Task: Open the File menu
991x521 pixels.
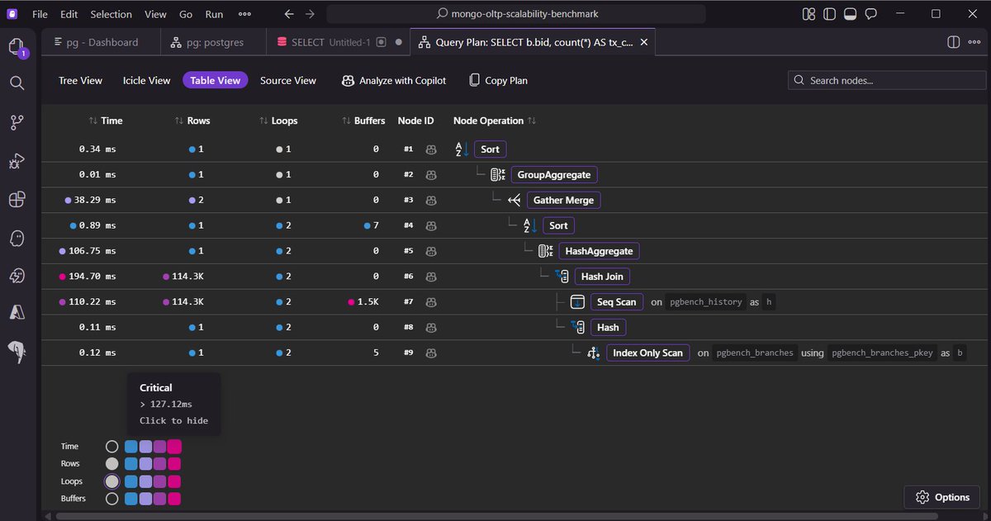Action: (x=40, y=14)
